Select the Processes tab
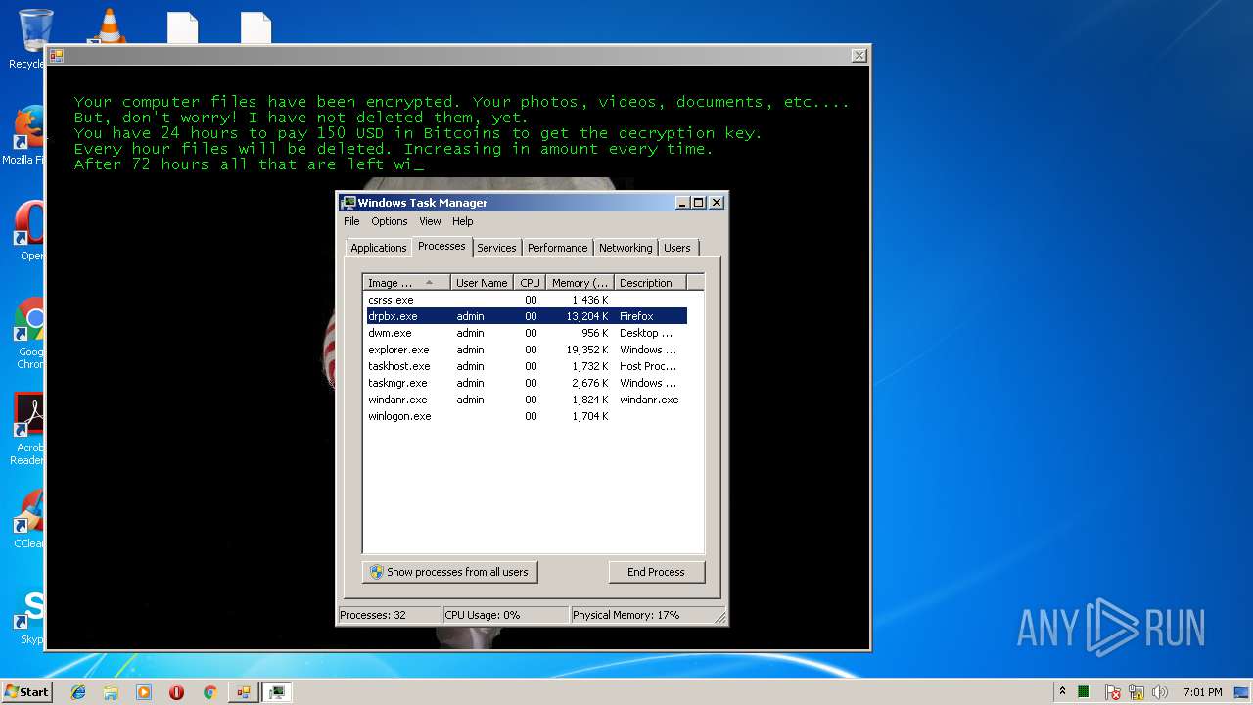The image size is (1253, 705). point(441,246)
